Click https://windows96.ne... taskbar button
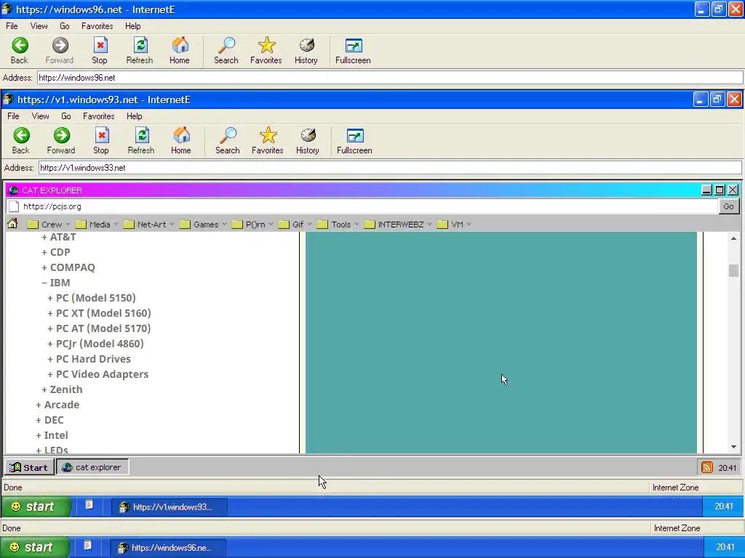 pyautogui.click(x=168, y=548)
